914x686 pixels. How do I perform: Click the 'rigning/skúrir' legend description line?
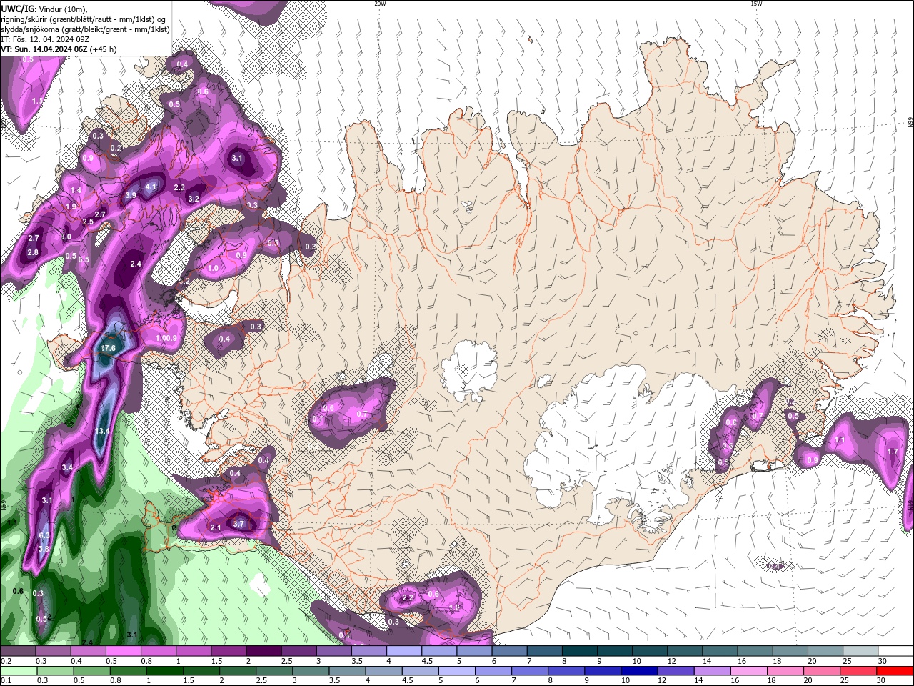[84, 19]
